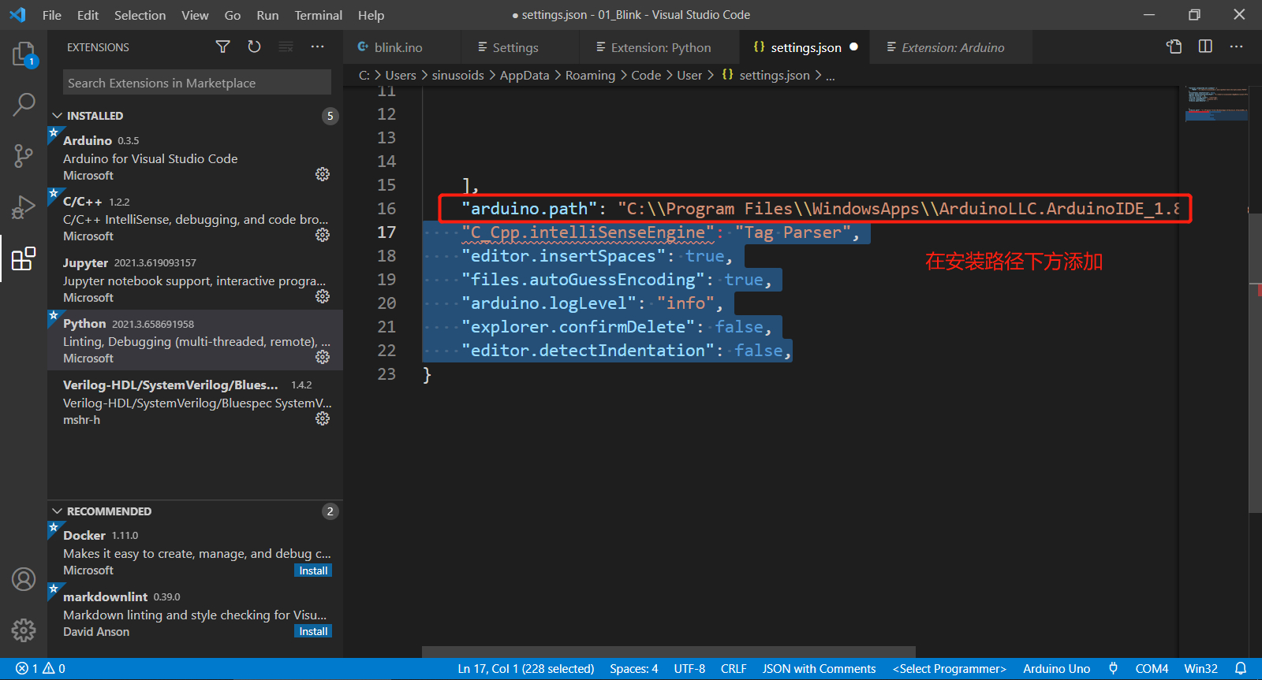
Task: Change language mode JSON with Comments
Action: [819, 668]
